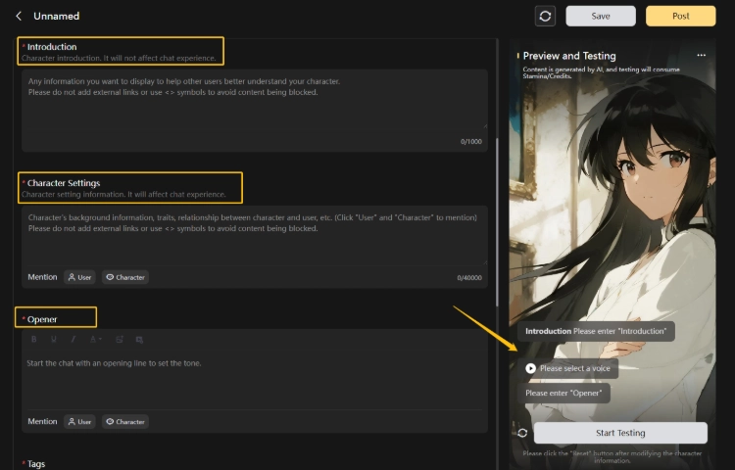
Task: Apply underline in the Opener toolbar
Action: point(54,340)
